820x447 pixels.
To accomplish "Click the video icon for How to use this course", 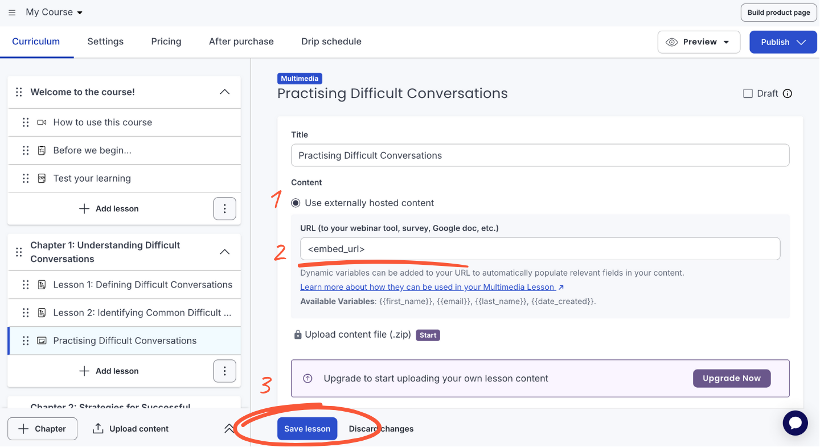I will tap(42, 122).
